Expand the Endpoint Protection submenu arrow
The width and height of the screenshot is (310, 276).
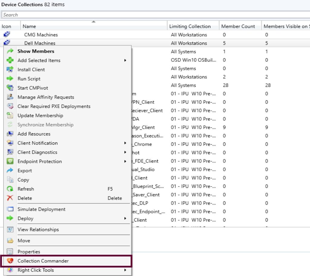[x=125, y=161]
